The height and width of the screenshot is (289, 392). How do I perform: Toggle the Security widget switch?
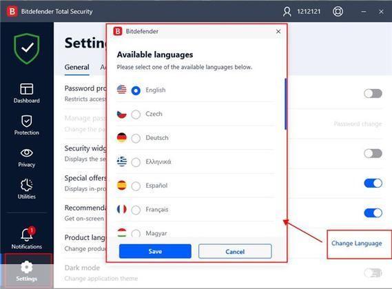tap(373, 153)
